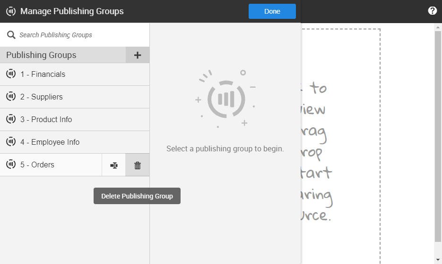Click the group icon beside 3 - Product Info

coord(11,119)
